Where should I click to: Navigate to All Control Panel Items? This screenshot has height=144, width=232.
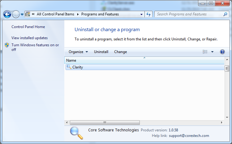pos(55,14)
